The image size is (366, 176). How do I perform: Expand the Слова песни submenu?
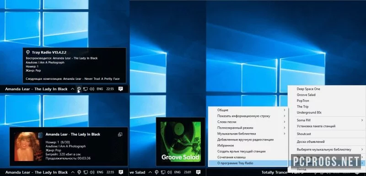pyautogui.click(x=248, y=122)
